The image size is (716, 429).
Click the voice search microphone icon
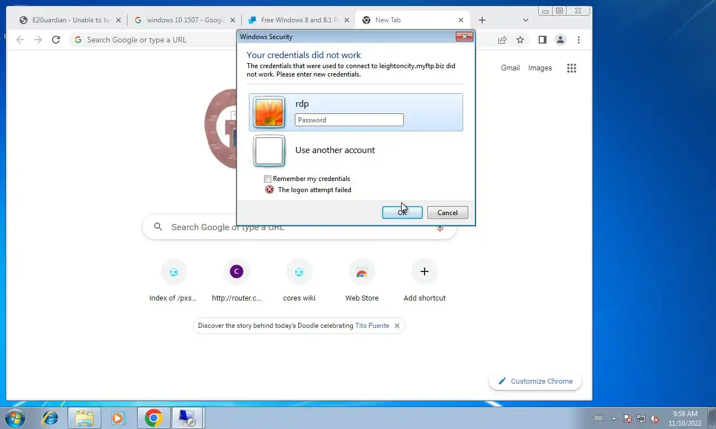coord(440,227)
